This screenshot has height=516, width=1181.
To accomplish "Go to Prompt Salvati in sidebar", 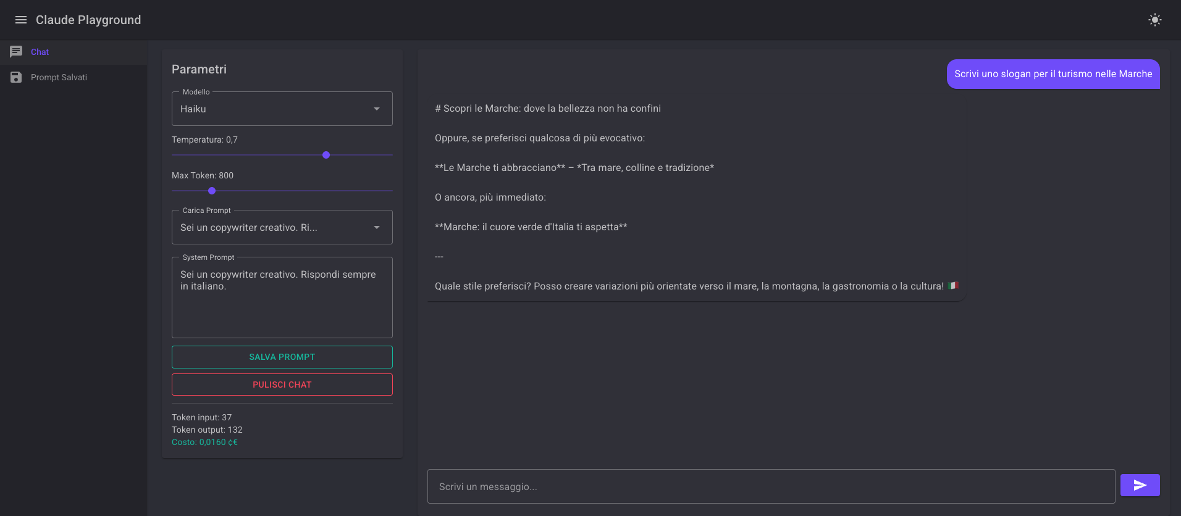I will [x=59, y=77].
